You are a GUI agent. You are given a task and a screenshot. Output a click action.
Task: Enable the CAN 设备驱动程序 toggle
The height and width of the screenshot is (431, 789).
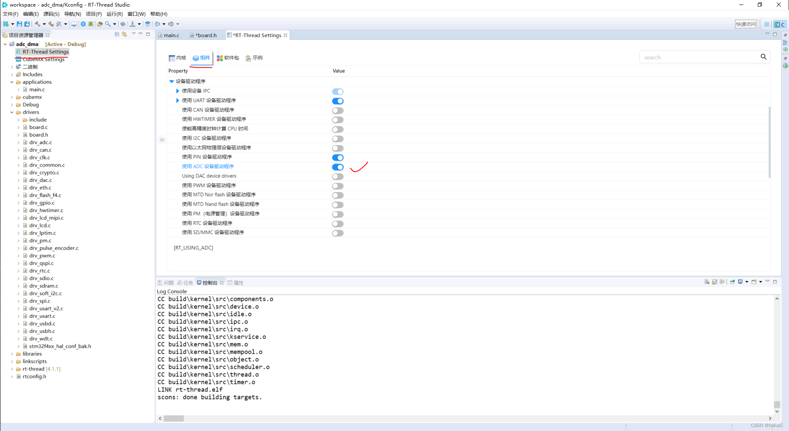(337, 110)
